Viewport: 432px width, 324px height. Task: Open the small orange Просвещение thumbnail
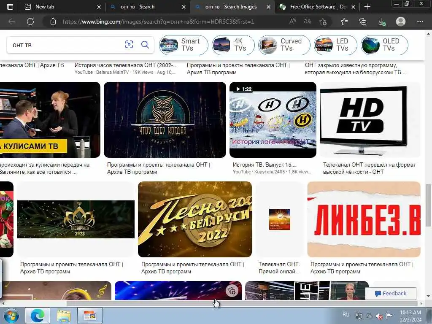click(x=280, y=219)
